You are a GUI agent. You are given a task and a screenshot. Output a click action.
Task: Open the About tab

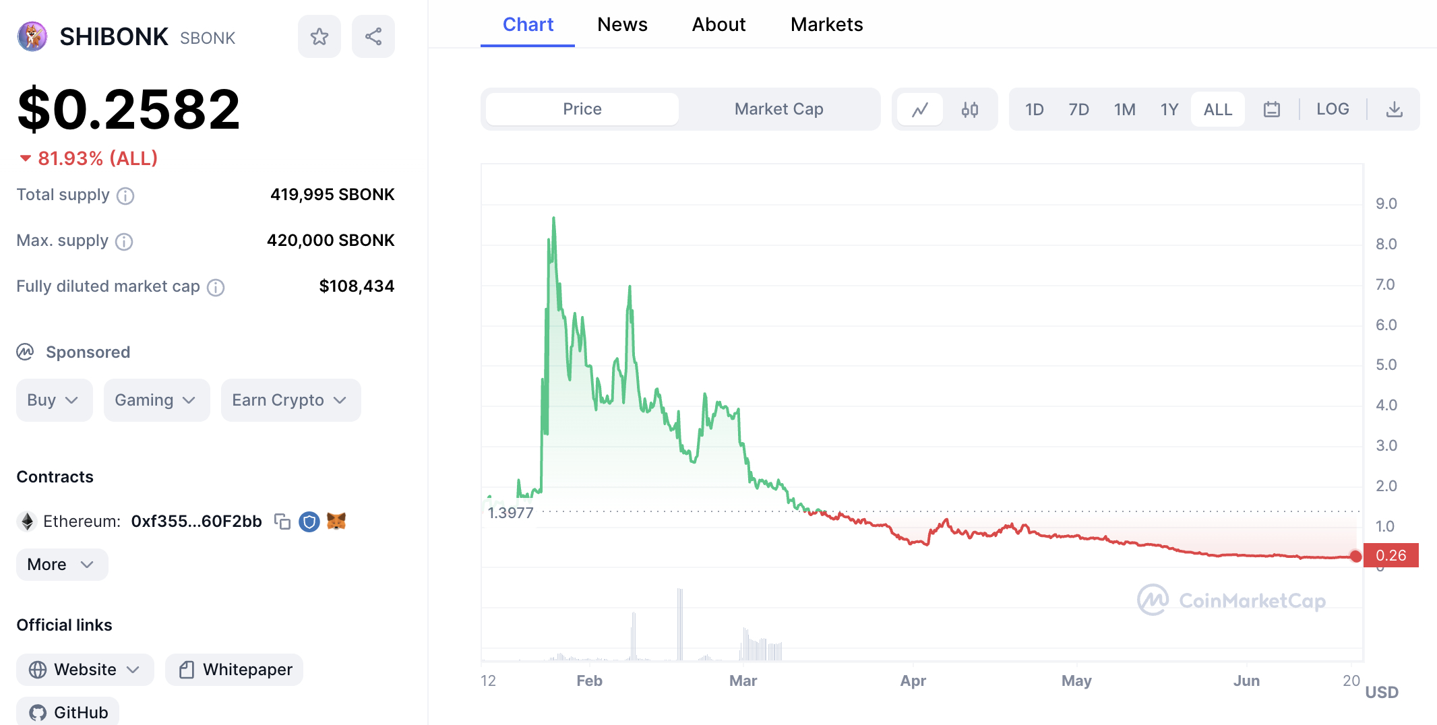click(718, 24)
